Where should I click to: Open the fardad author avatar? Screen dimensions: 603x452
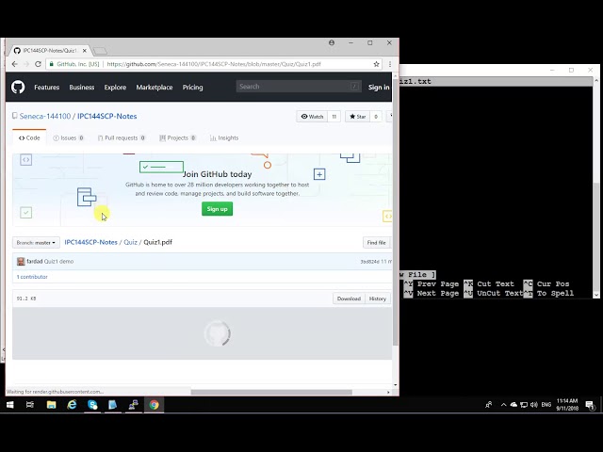point(21,262)
